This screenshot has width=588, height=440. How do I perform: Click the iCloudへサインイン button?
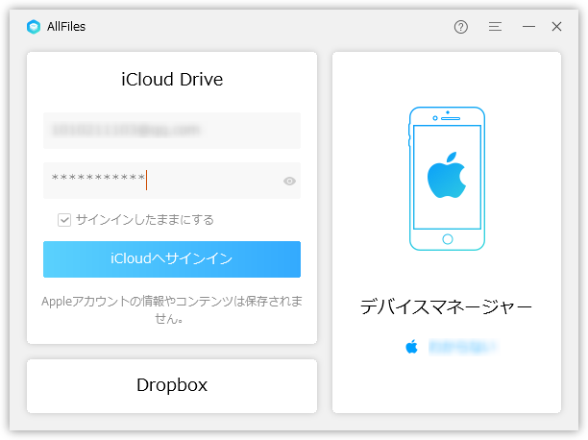point(172,259)
